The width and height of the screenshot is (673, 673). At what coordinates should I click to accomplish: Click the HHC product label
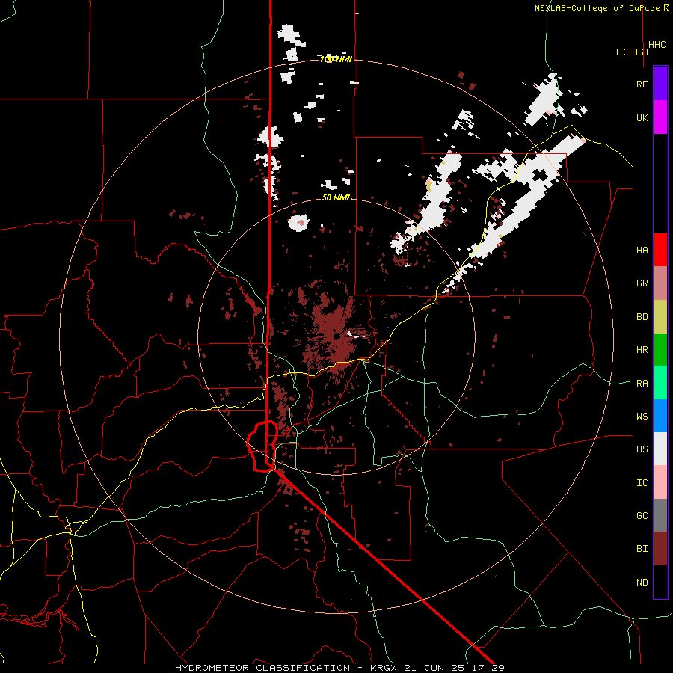point(657,45)
